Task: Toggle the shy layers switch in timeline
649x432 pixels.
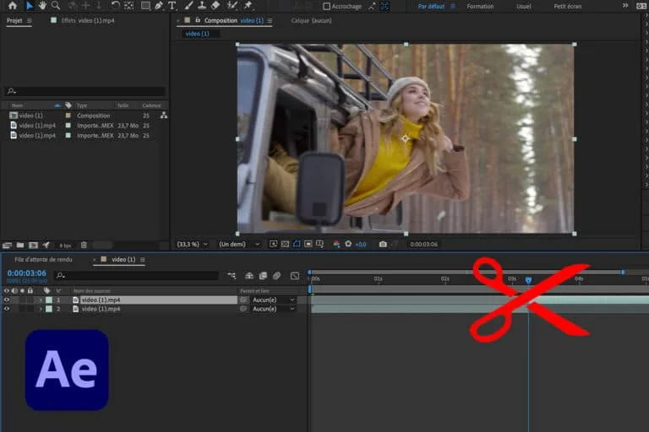Action: (x=249, y=276)
